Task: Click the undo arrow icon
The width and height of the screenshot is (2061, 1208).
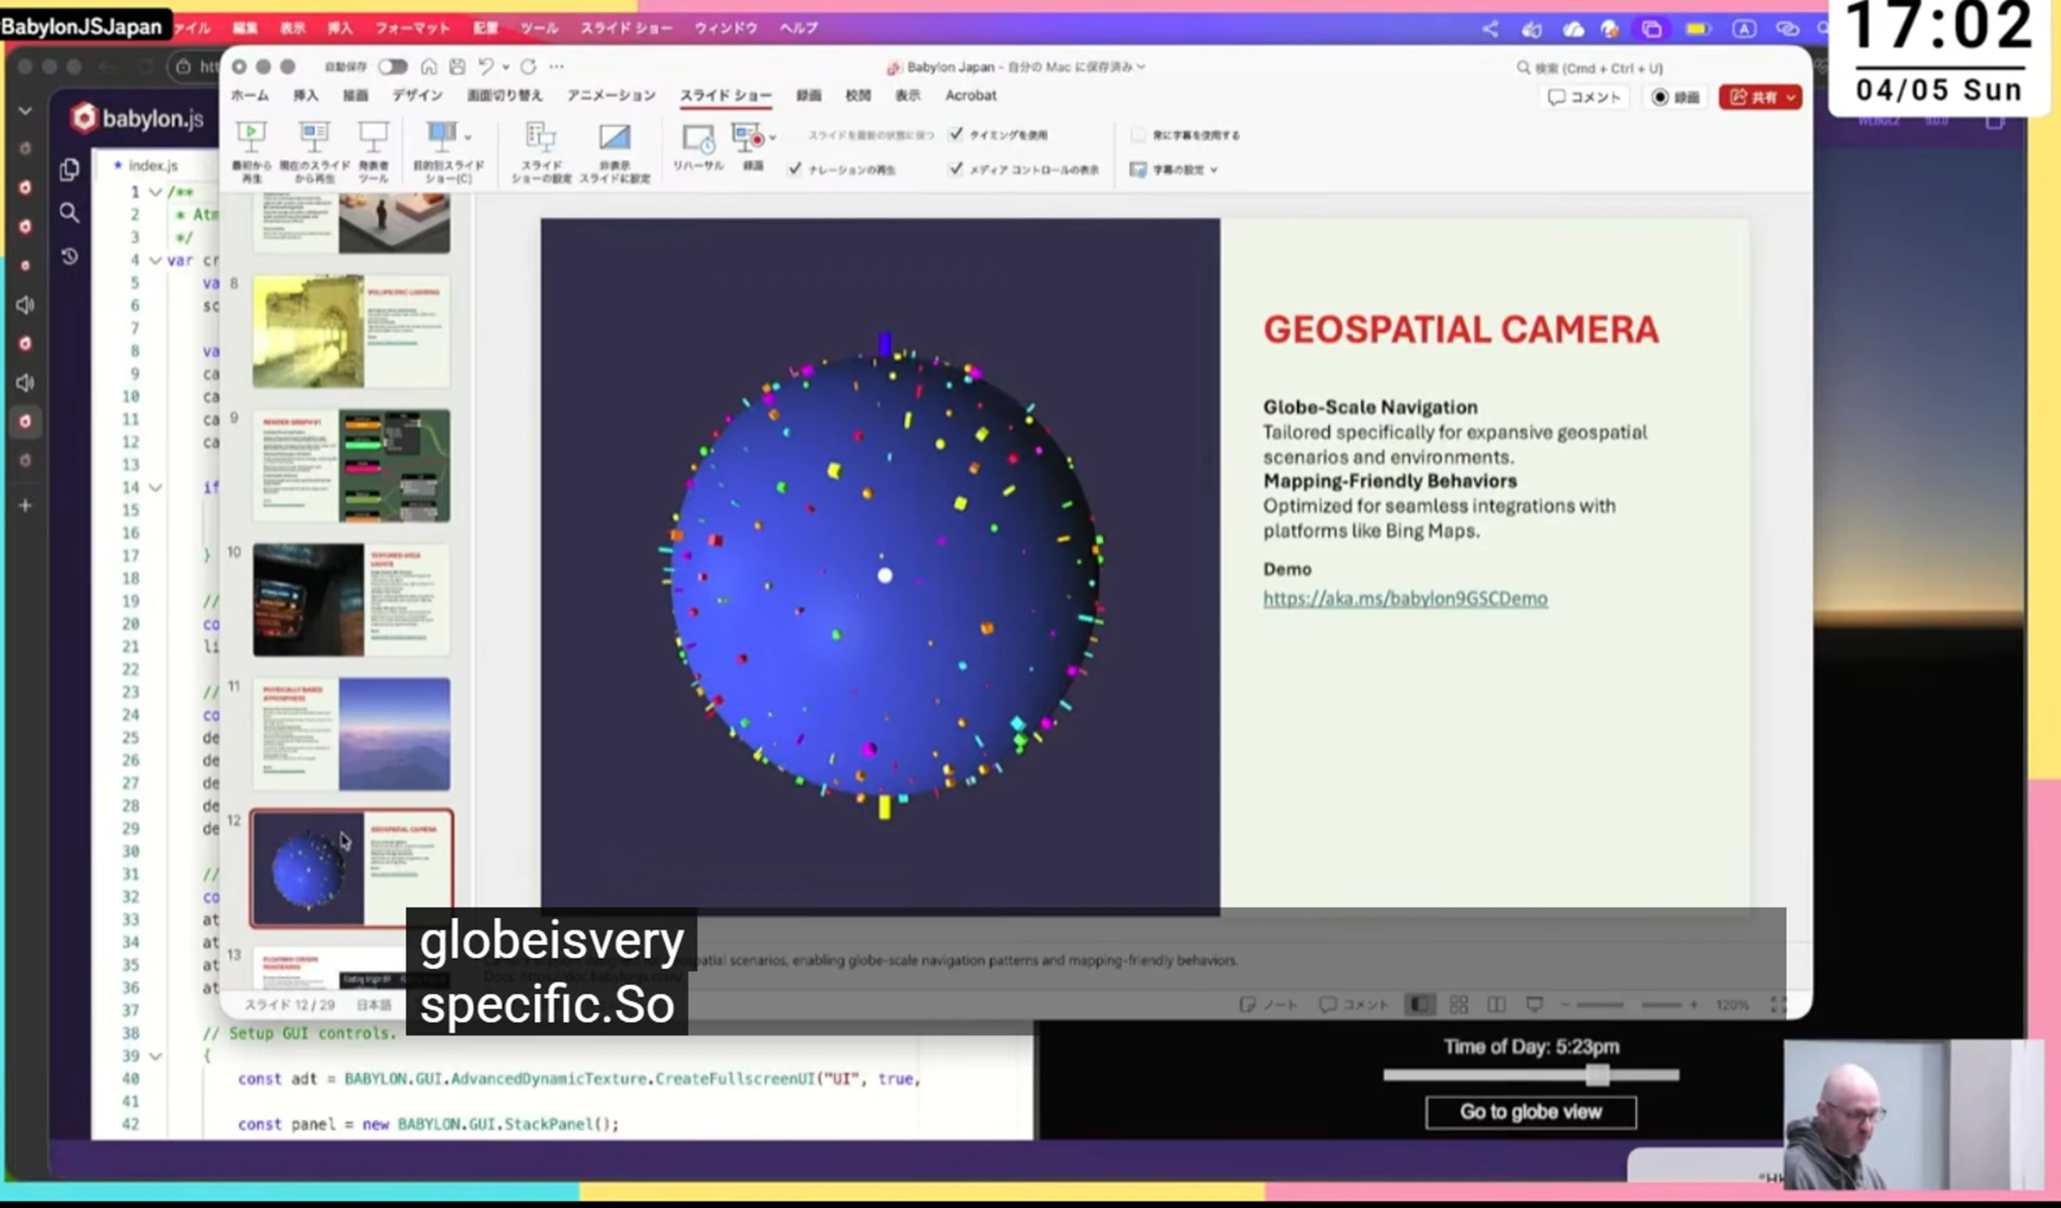Action: (x=485, y=66)
